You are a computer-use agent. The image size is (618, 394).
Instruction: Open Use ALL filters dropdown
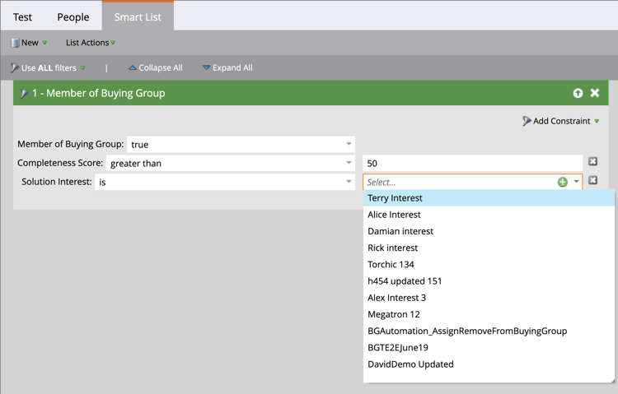pyautogui.click(x=48, y=67)
